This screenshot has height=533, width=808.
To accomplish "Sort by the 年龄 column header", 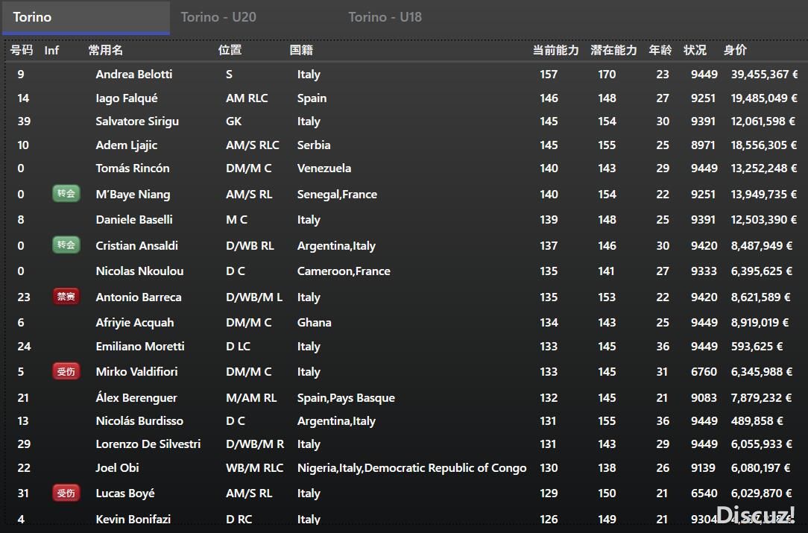I will pyautogui.click(x=660, y=50).
